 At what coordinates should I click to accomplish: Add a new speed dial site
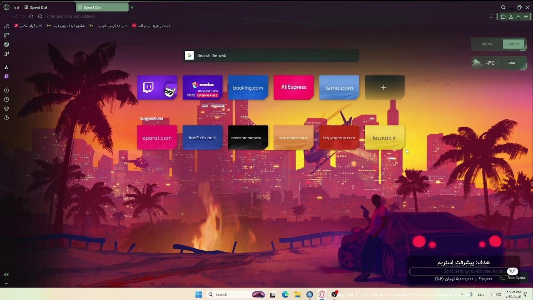tap(384, 87)
